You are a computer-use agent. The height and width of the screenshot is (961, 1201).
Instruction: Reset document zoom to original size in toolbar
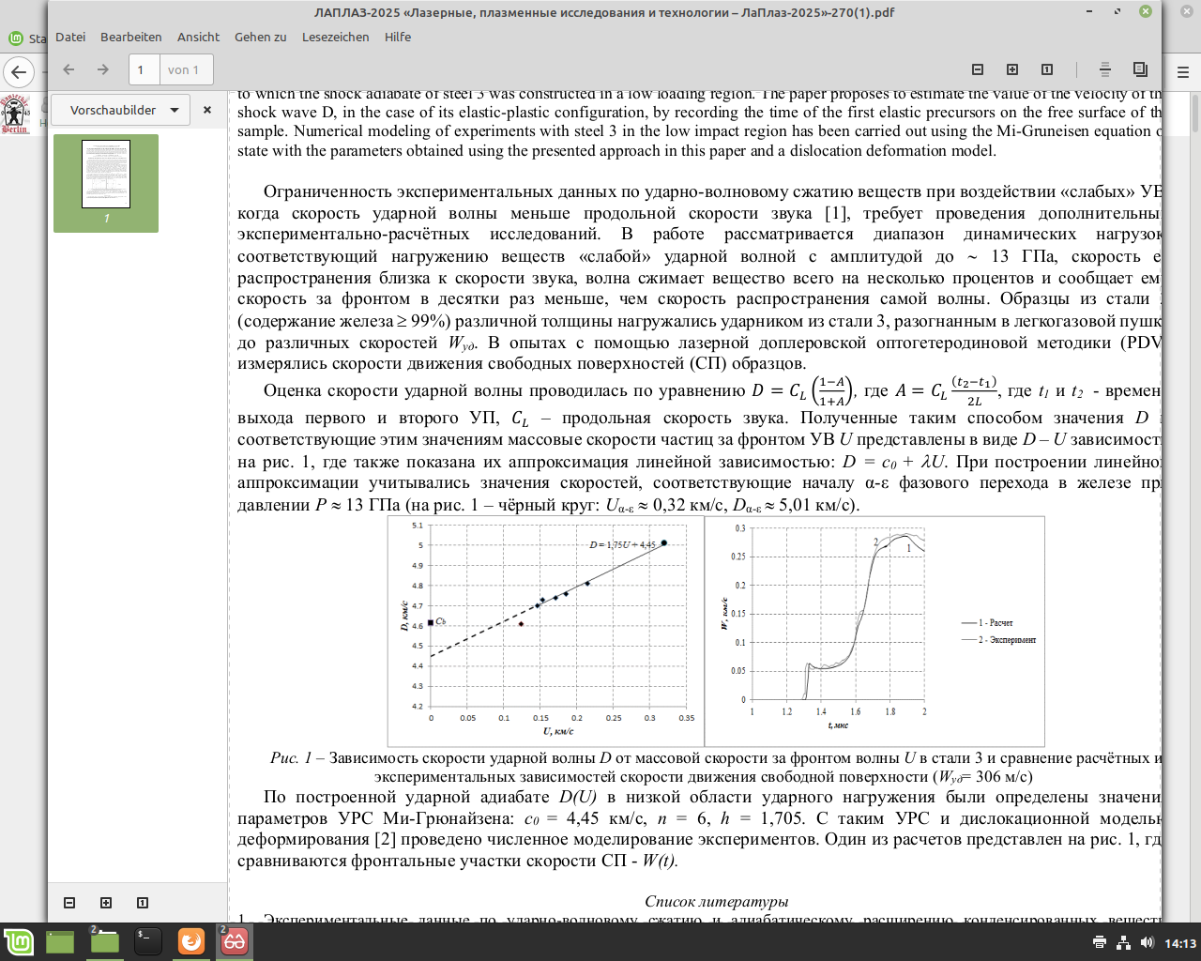[x=1047, y=69]
